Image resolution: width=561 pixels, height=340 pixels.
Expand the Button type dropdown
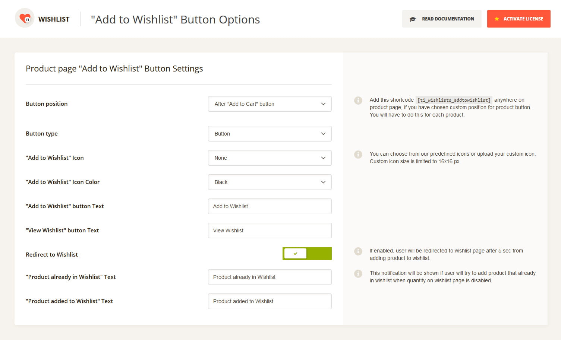pos(270,134)
